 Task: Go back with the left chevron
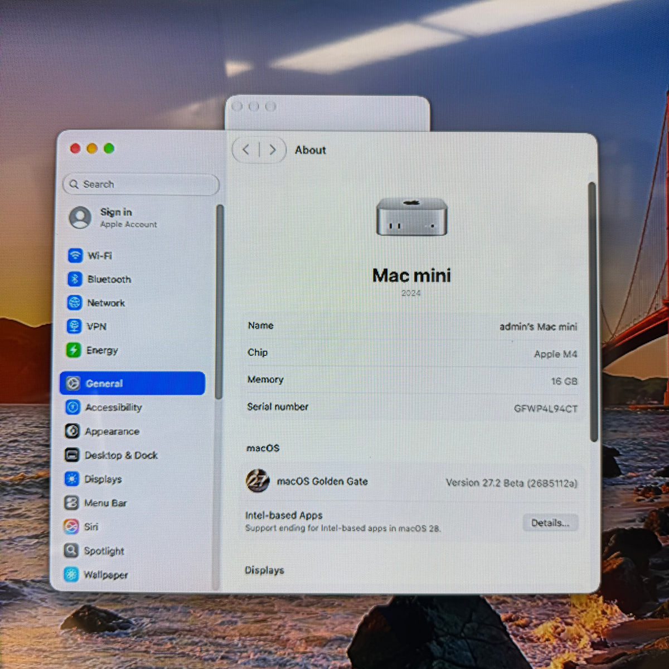pos(246,149)
